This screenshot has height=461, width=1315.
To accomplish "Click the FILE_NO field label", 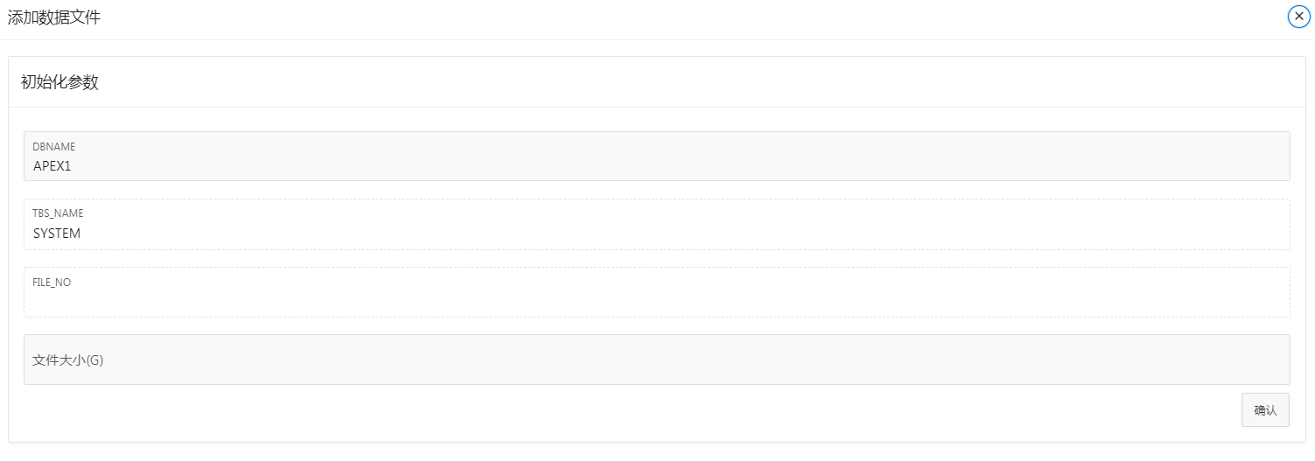I will click(x=52, y=283).
